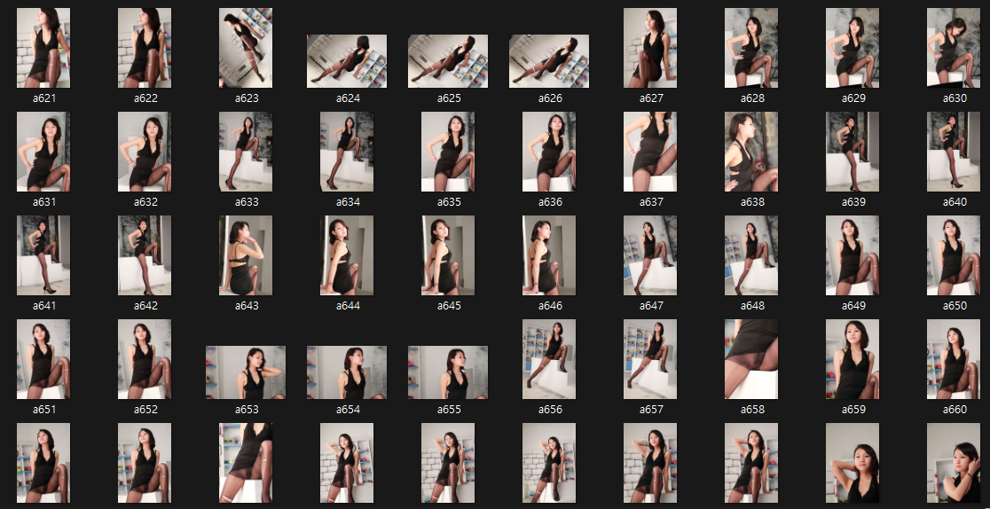Select the a641 image file
Screen dimensions: 990x509
pyautogui.click(x=43, y=255)
